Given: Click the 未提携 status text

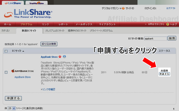Looking at the screenshot, I should 164,71.
